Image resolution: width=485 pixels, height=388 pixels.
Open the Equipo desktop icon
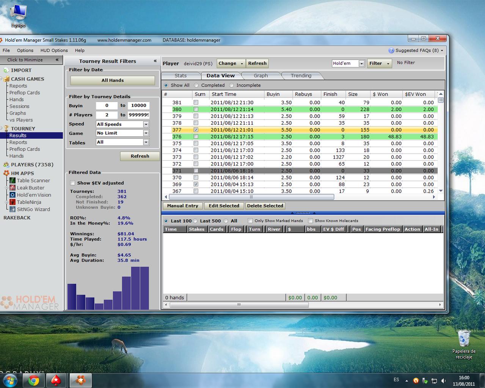(x=18, y=15)
